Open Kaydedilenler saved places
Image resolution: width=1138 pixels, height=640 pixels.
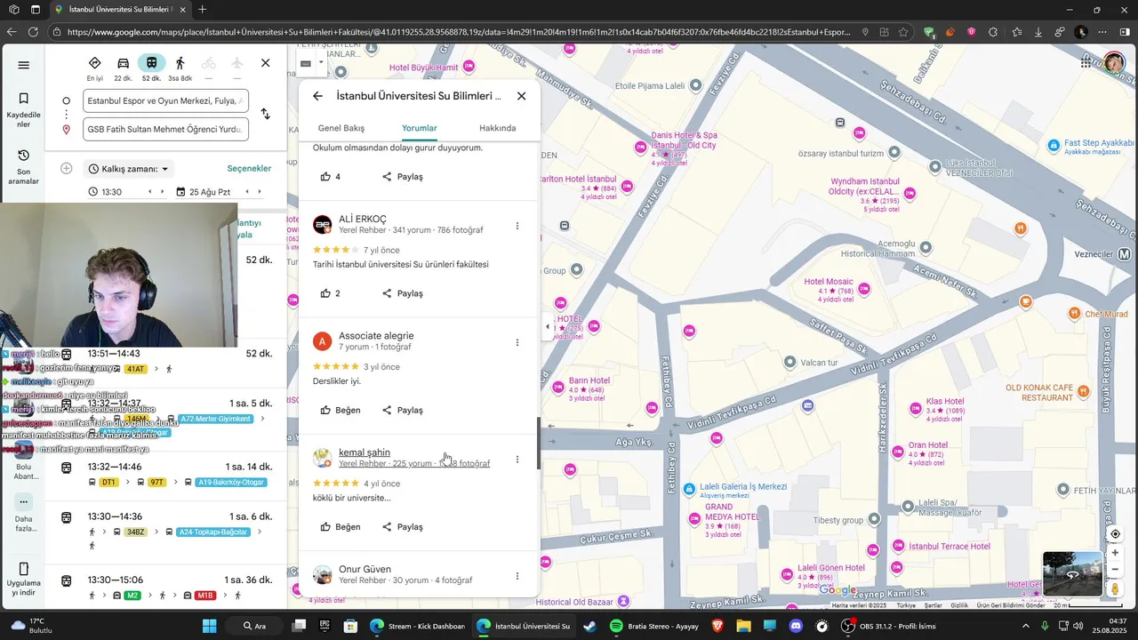point(24,110)
